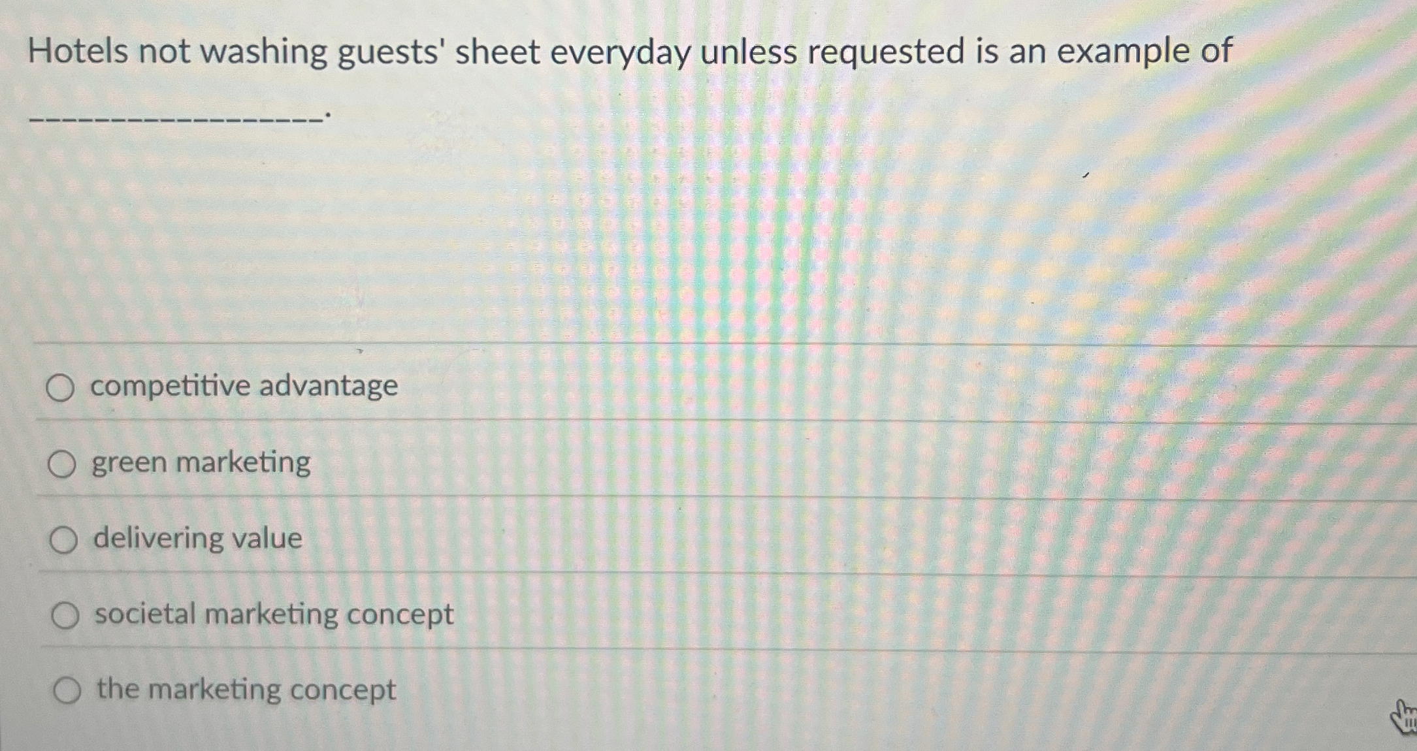Click the competitive advantage answer label
This screenshot has width=1417, height=751.
pyautogui.click(x=244, y=386)
